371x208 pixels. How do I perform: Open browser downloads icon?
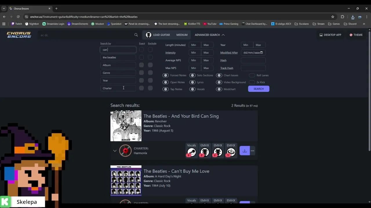(x=353, y=17)
